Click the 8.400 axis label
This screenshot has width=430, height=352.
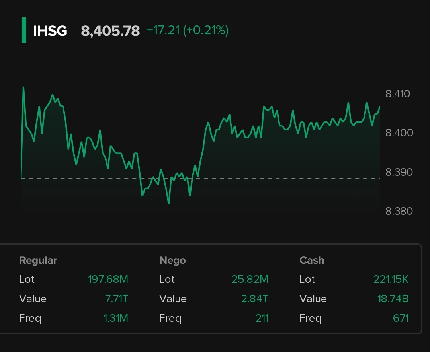coord(399,132)
